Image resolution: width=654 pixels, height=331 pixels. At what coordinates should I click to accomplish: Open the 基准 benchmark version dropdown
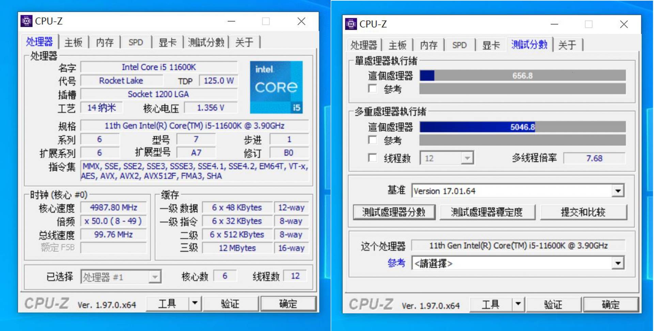pos(619,191)
